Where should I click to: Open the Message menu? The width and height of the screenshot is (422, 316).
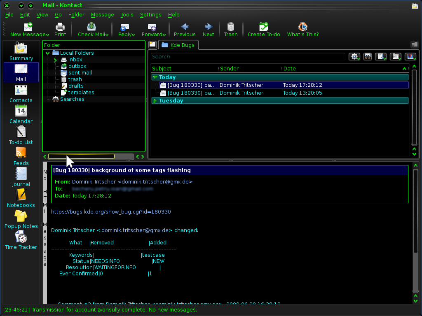[102, 15]
